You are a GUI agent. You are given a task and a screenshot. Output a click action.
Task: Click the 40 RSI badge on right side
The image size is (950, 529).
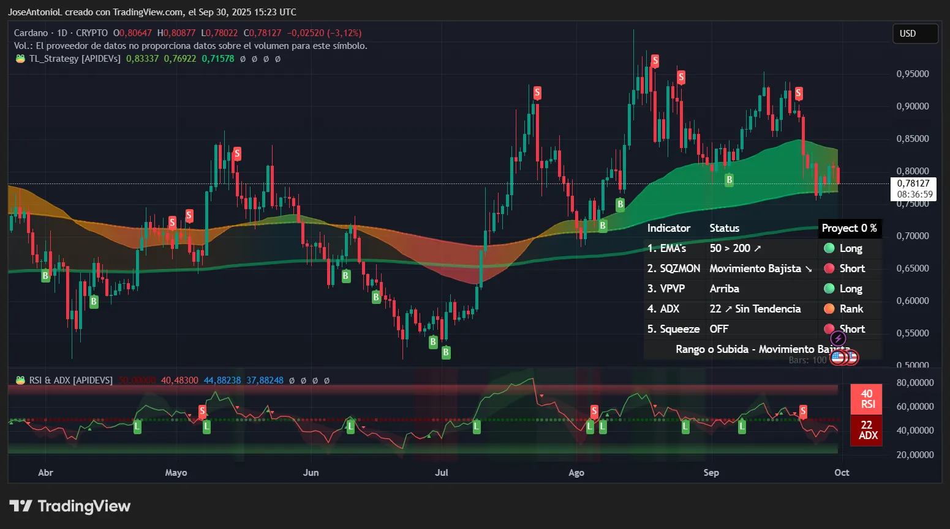pyautogui.click(x=866, y=400)
